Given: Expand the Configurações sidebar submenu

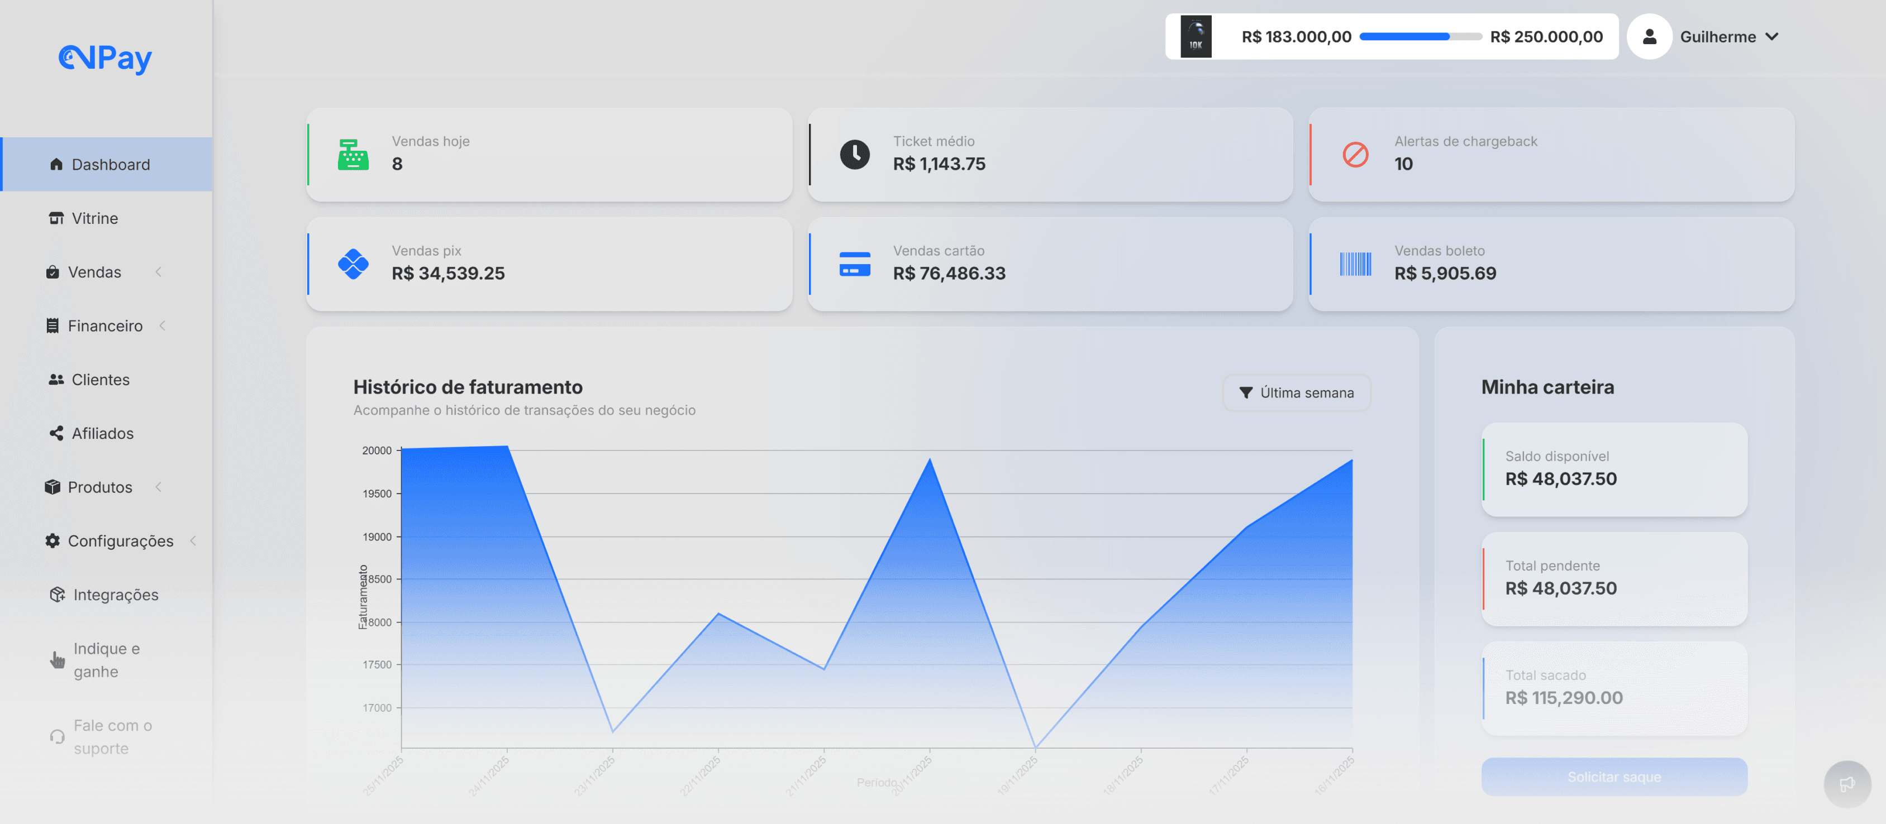Looking at the screenshot, I should tap(193, 541).
